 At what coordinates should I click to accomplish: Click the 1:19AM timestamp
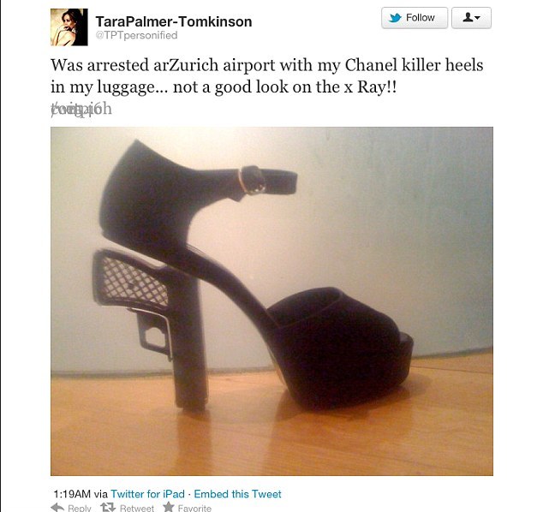72,494
